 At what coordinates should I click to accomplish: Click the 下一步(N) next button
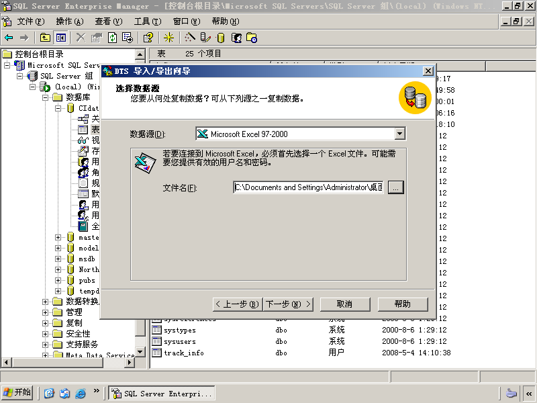[289, 304]
